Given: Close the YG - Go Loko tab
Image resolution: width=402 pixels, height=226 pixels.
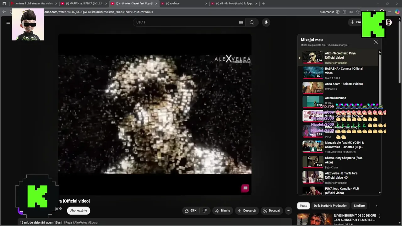Looking at the screenshot, I should click(x=257, y=4).
